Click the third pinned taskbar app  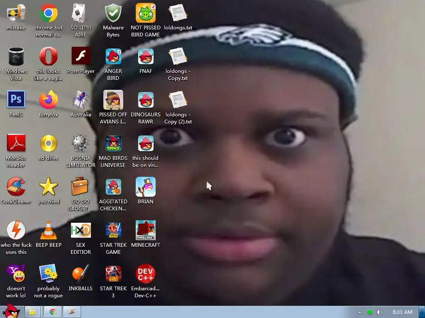[x=71, y=312]
